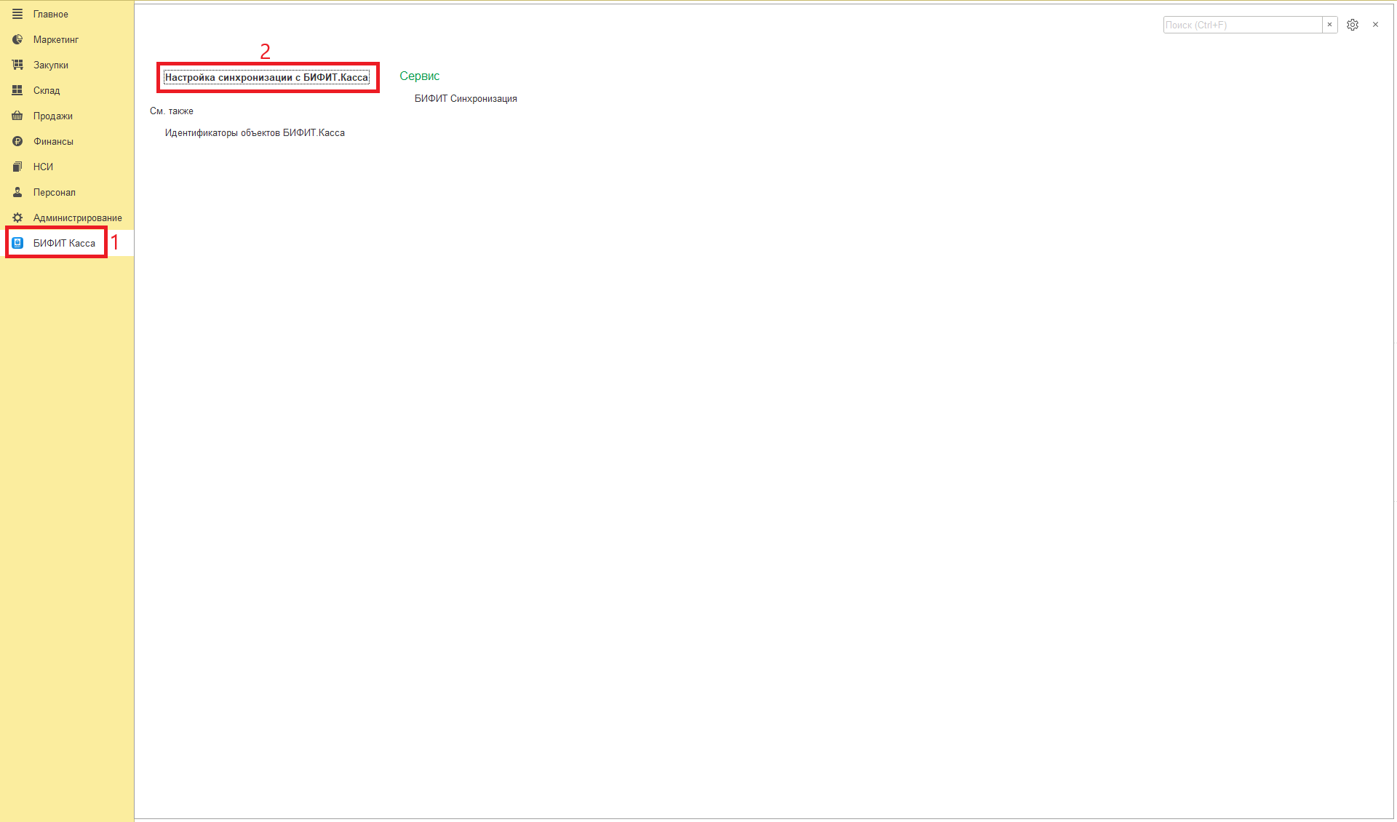1397x822 pixels.
Task: Open the Закупки section label
Action: [51, 65]
